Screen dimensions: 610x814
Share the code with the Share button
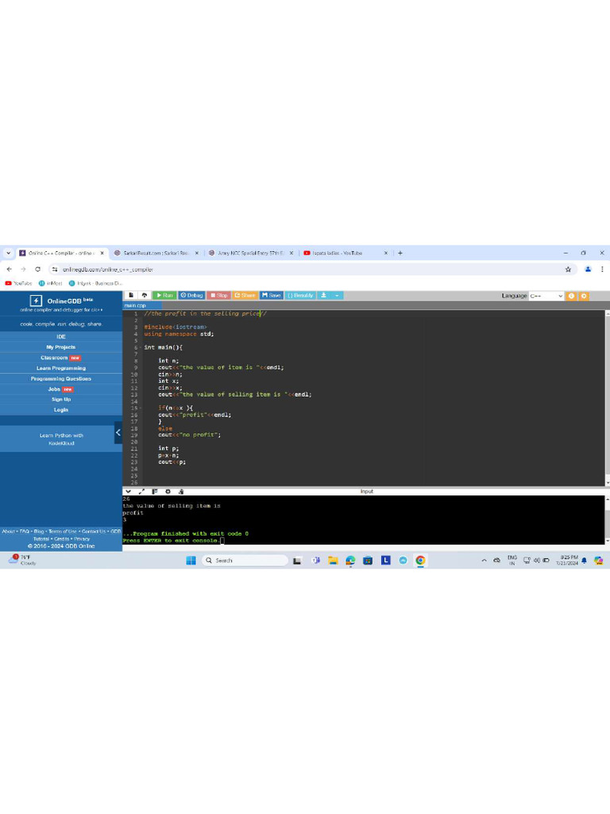(x=245, y=296)
